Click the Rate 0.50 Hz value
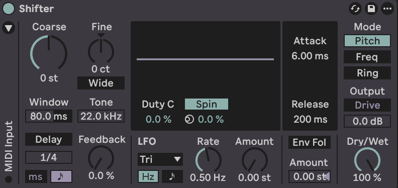398x188 pixels. pyautogui.click(x=208, y=178)
